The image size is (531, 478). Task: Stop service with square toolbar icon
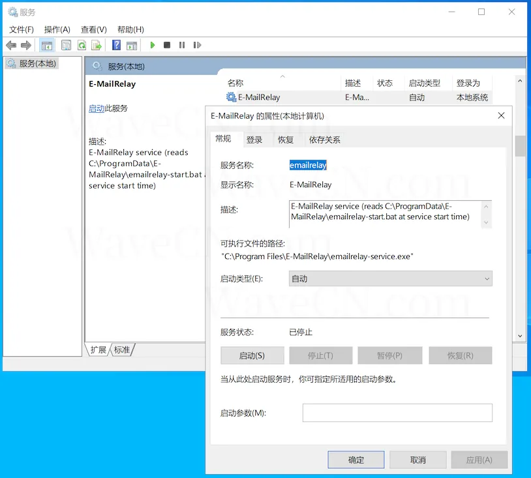click(x=167, y=45)
